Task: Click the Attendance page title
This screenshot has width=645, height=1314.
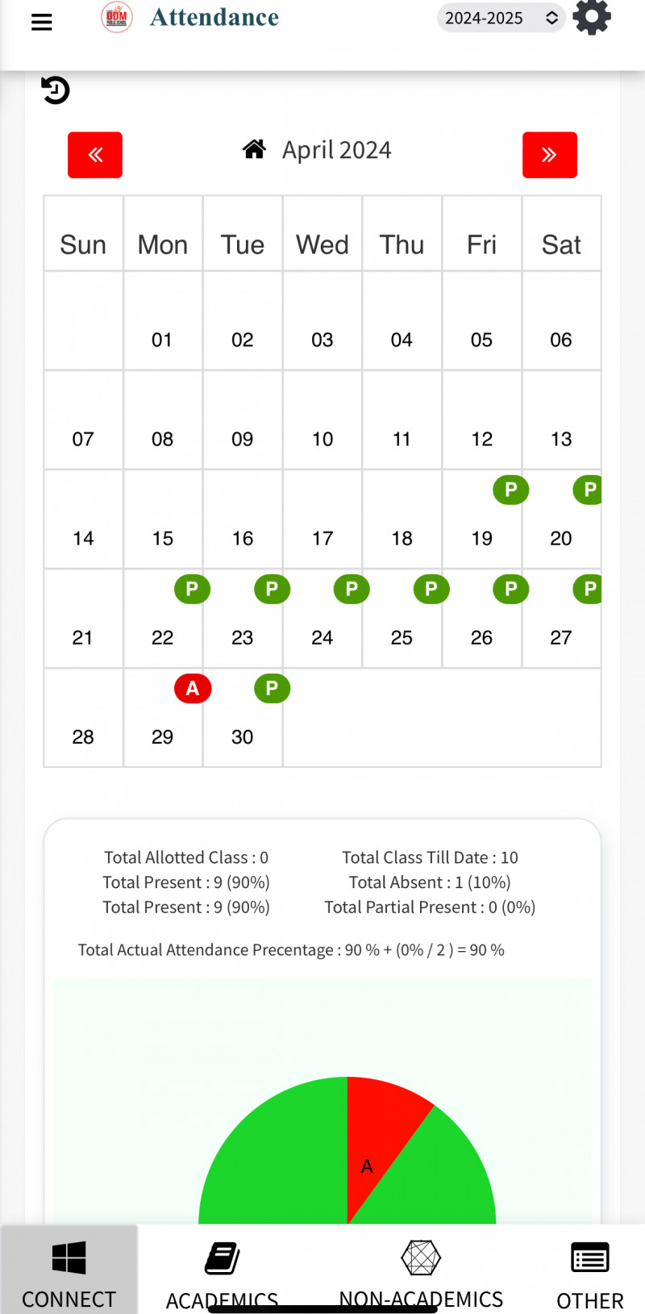Action: click(x=214, y=17)
